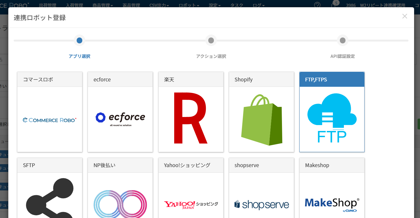
Task: Open the help question mark icon
Action: coord(317,5)
